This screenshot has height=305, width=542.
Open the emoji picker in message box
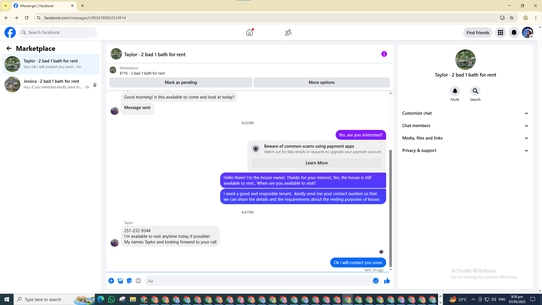tap(375, 281)
